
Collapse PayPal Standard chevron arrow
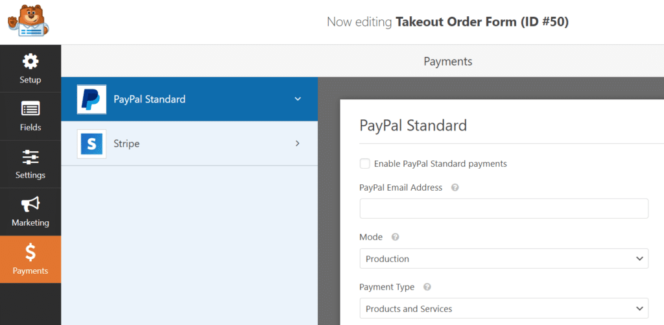click(298, 99)
